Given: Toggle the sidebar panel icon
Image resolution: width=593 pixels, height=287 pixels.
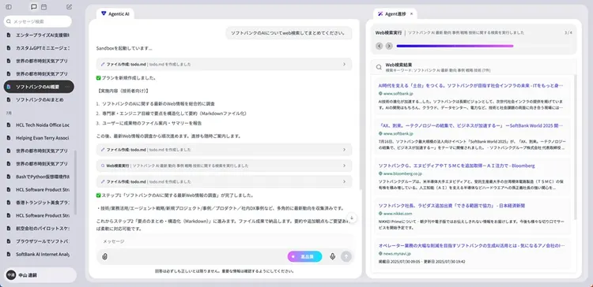Looking at the screenshot, I should coord(9,7).
